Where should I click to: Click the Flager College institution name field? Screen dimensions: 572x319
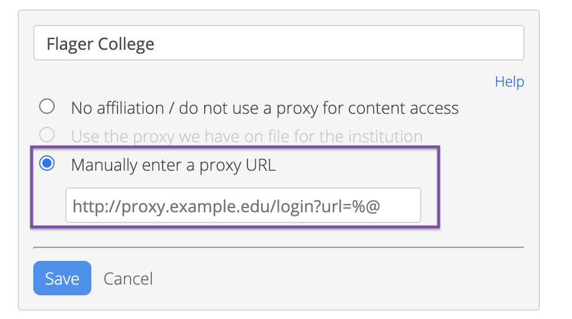click(x=278, y=43)
